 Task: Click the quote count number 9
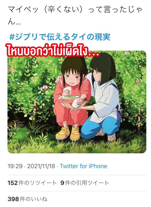[62, 183]
